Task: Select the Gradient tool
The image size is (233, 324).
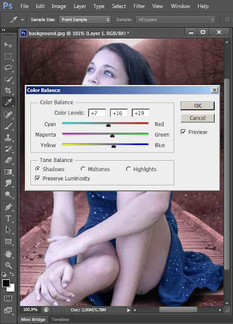Action: [x=8, y=171]
